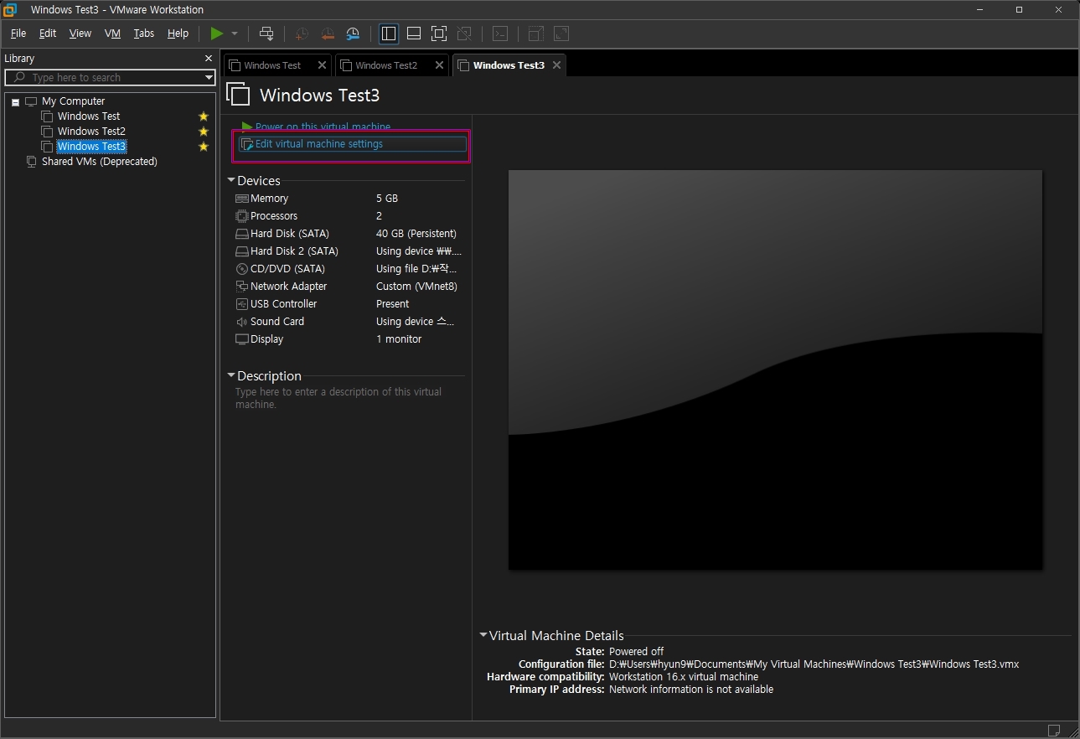The width and height of the screenshot is (1080, 739).
Task: Toggle favorite star for Windows Test
Action: (x=203, y=116)
